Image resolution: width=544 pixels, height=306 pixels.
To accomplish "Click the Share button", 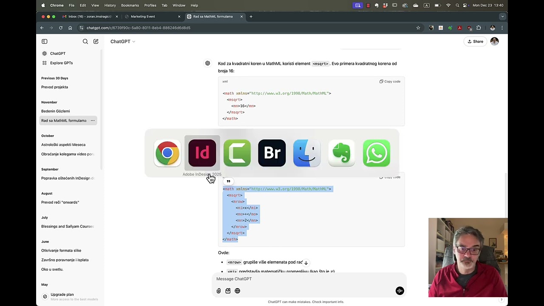I will 475,41.
